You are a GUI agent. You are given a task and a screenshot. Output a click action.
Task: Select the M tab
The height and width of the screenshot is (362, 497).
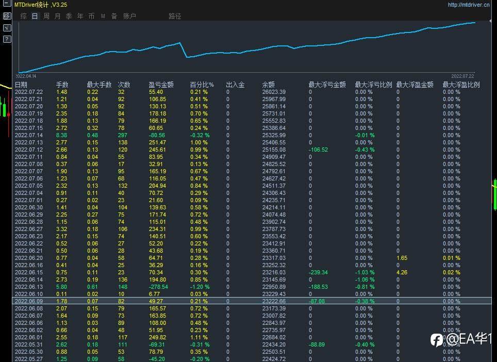[x=103, y=16]
